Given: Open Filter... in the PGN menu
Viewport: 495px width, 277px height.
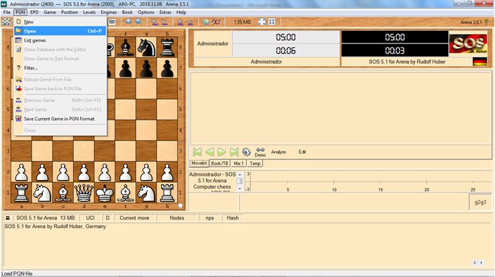Looking at the screenshot, I should [60, 68].
